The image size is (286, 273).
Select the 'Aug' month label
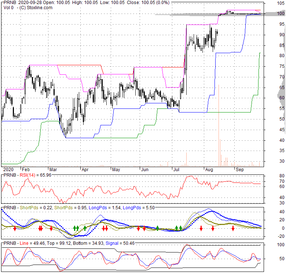209,170
